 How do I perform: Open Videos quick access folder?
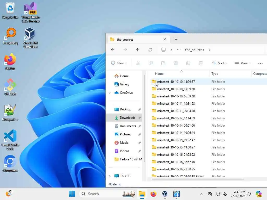pyautogui.click(x=124, y=151)
